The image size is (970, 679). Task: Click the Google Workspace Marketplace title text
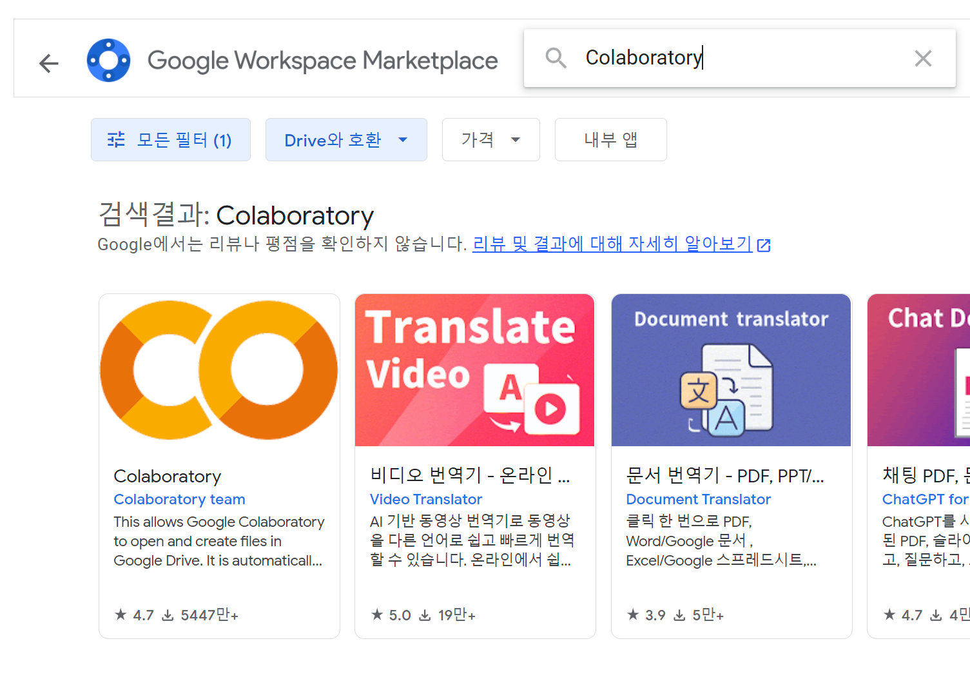[x=322, y=61]
